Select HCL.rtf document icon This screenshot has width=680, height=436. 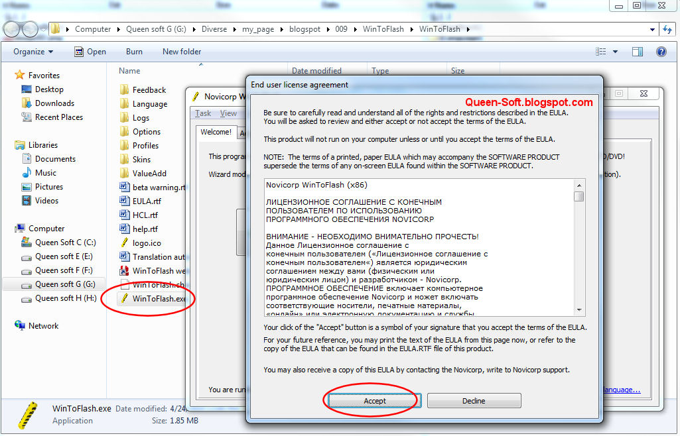pos(125,215)
